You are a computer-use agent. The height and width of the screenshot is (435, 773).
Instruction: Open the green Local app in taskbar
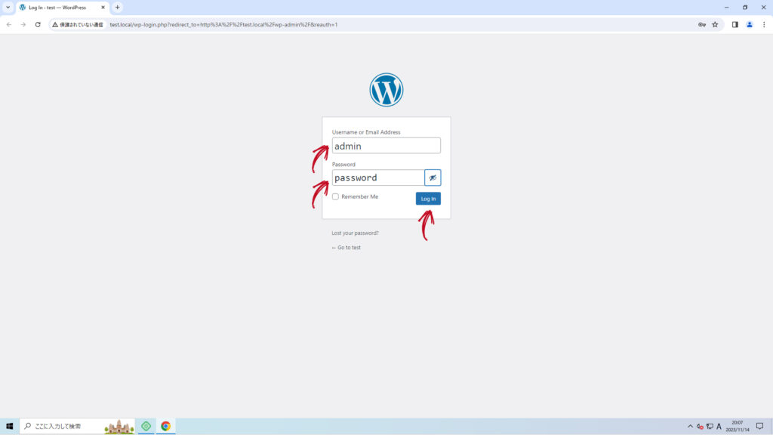click(x=146, y=426)
